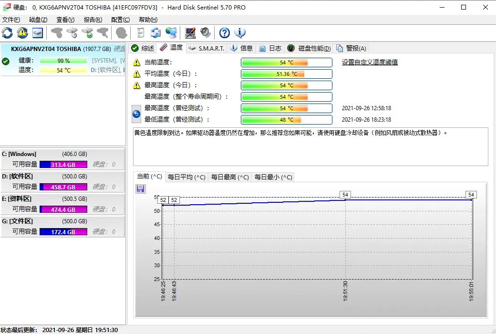The image size is (496, 334).
Task: Refresh disk information with circular arrows icon
Action: (7, 32)
